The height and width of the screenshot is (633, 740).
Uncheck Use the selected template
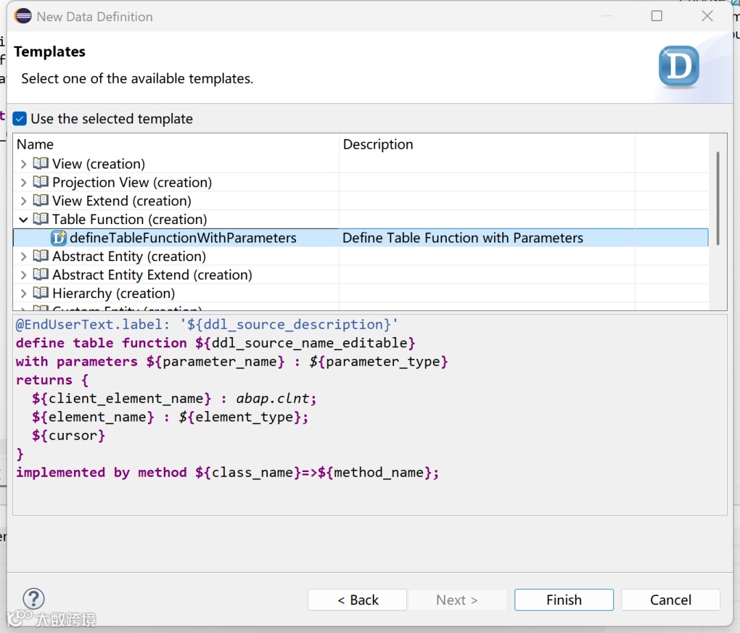coord(20,119)
